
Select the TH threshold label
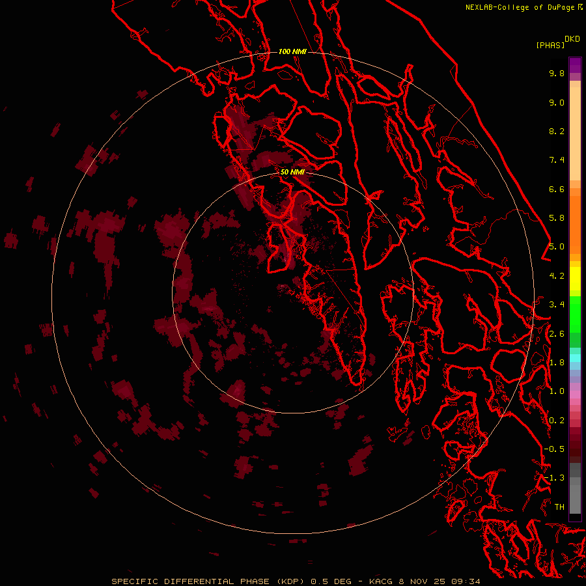[x=559, y=507]
